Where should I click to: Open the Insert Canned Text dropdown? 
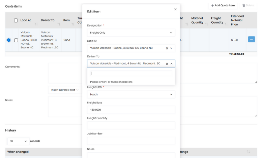tap(65, 90)
